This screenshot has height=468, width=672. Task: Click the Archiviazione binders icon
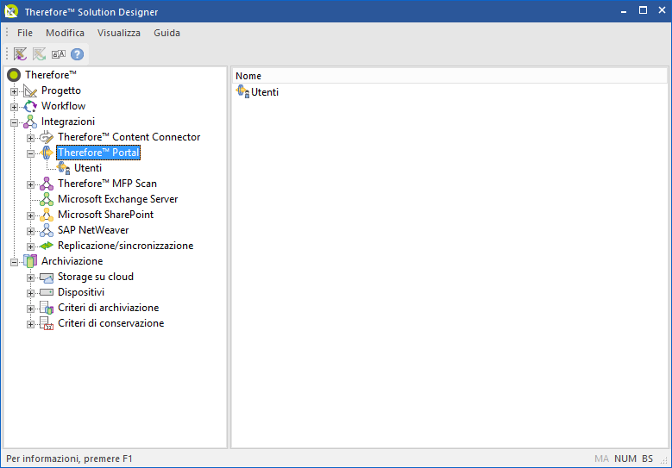coord(30,261)
